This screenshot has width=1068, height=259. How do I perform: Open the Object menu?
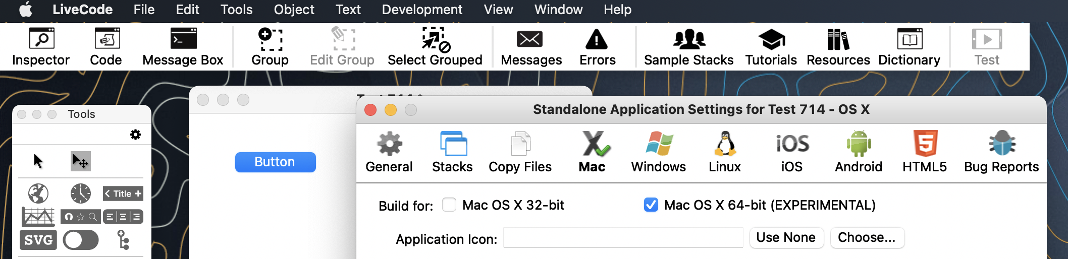tap(294, 10)
